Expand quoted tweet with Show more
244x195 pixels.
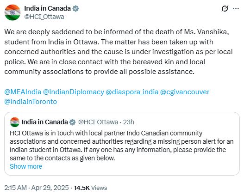pyautogui.click(x=26, y=166)
